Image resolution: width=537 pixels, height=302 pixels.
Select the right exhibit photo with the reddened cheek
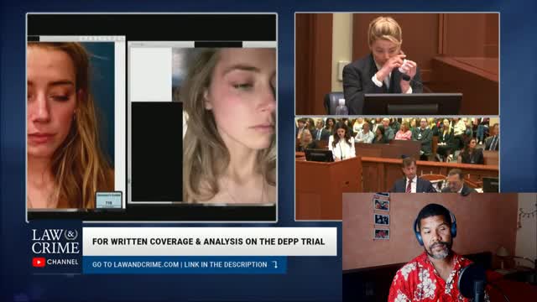click(224, 125)
